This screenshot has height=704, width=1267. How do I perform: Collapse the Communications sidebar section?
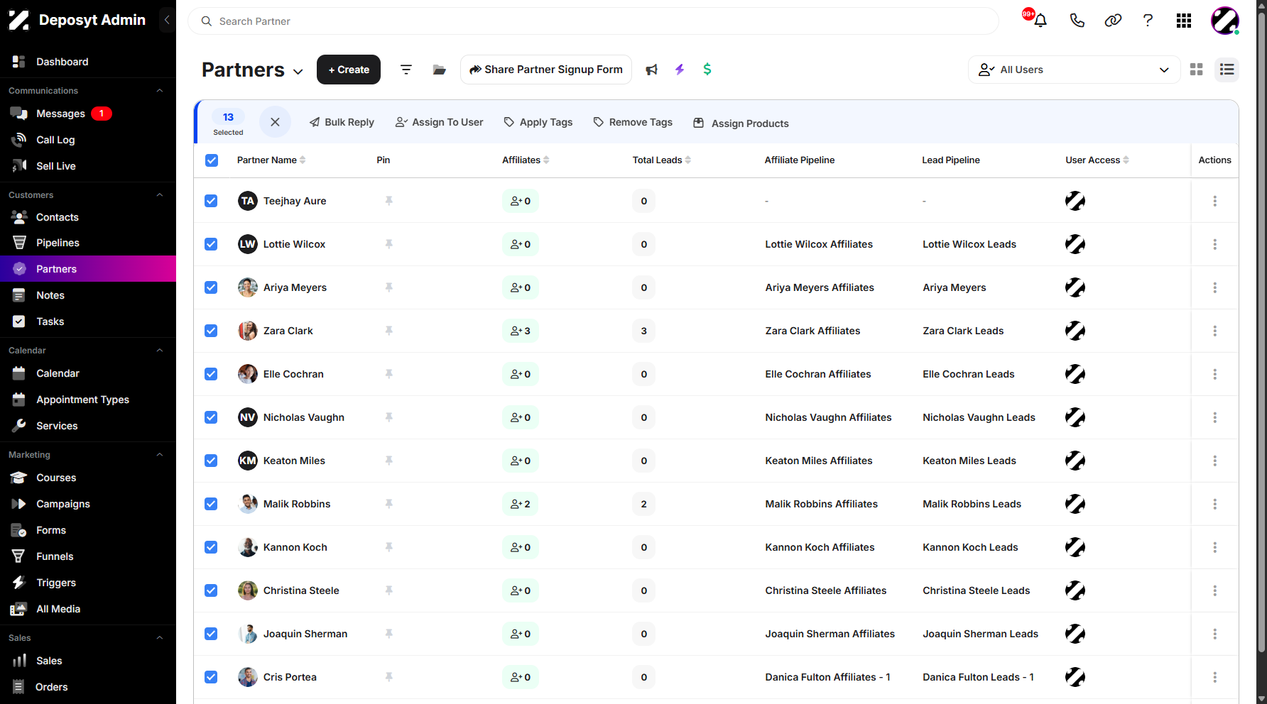click(160, 91)
